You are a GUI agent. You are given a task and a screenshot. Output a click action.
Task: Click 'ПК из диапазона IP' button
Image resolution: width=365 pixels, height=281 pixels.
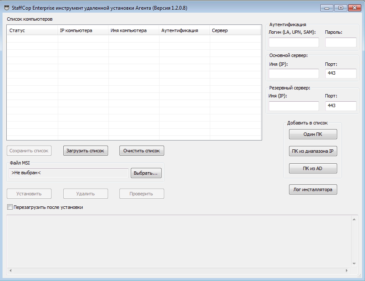[x=313, y=151]
